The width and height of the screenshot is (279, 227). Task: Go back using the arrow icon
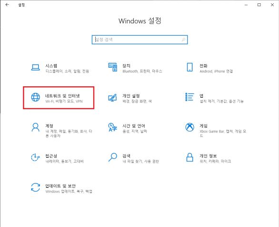click(x=7, y=5)
